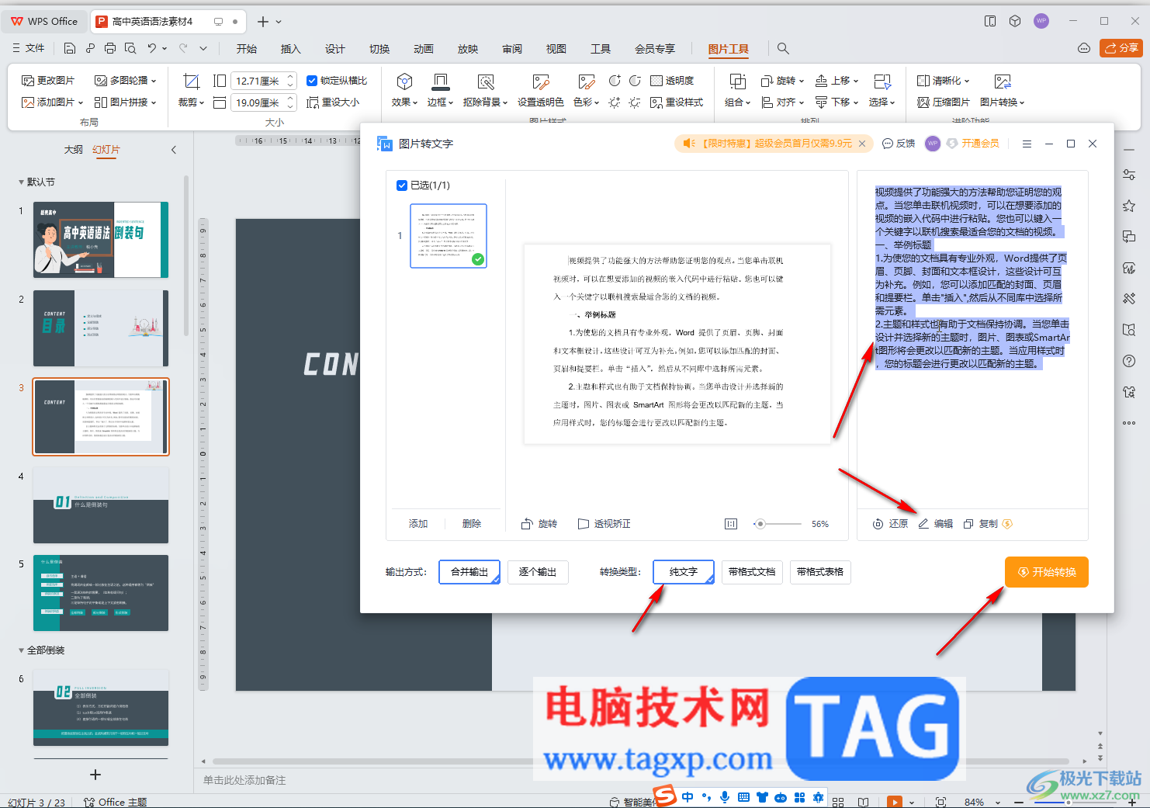Screen dimensions: 1150x808
Task: Click the zoom slider handle in dialog preview
Action: pyautogui.click(x=760, y=524)
